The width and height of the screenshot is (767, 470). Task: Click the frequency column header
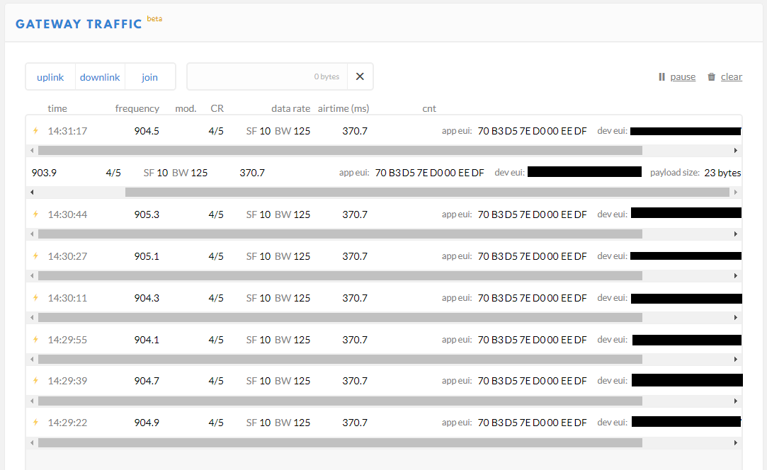[137, 108]
